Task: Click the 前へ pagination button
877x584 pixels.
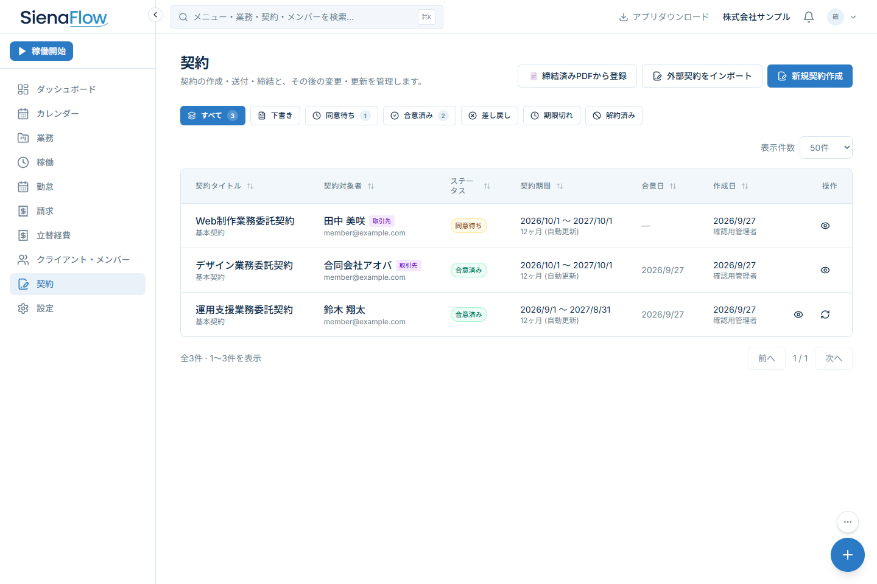Action: pyautogui.click(x=766, y=358)
